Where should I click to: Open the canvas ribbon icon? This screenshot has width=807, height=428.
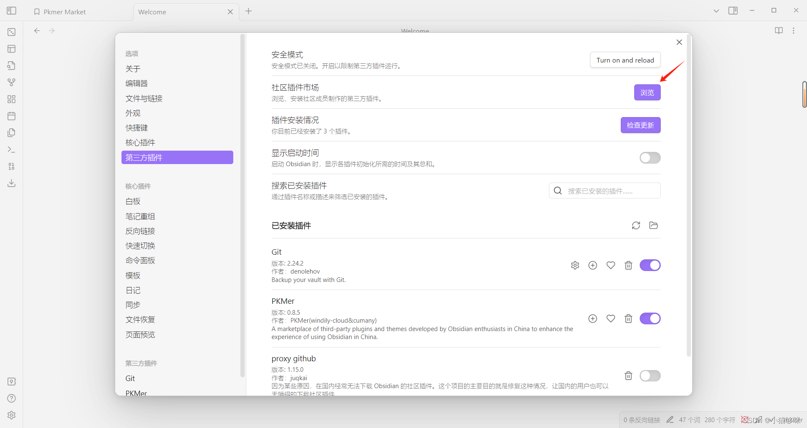(x=11, y=99)
